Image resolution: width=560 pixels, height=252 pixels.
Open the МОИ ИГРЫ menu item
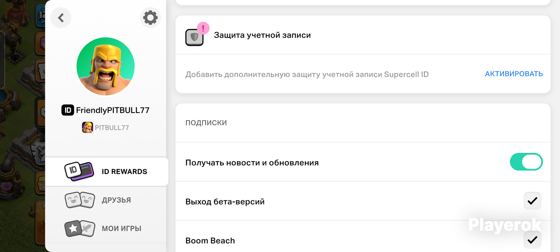click(106, 228)
